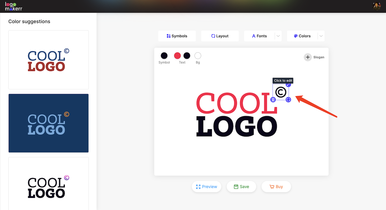Add a Slogan using the plus icon

pos(308,57)
